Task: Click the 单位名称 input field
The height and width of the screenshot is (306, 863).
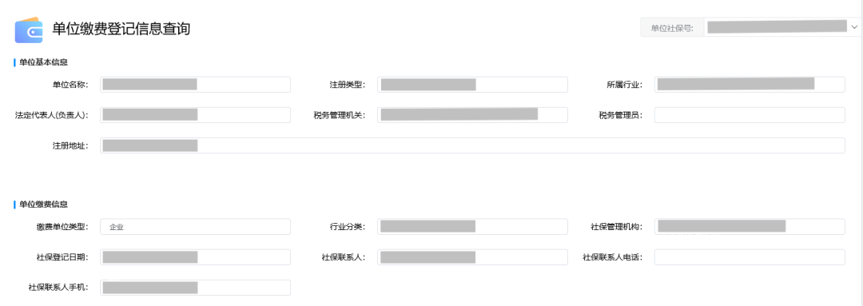Action: [x=196, y=85]
